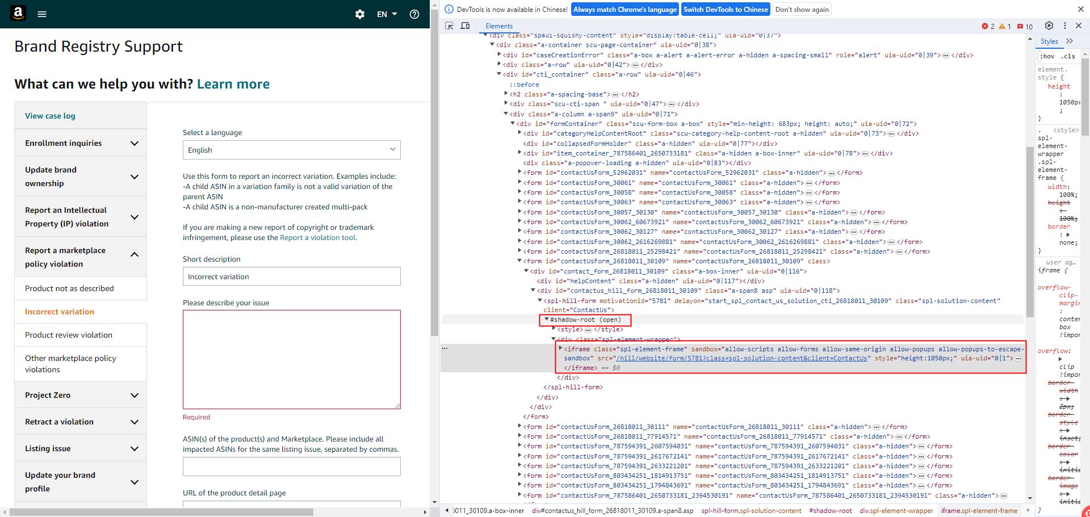Open the Report a violation tool link

(318, 238)
